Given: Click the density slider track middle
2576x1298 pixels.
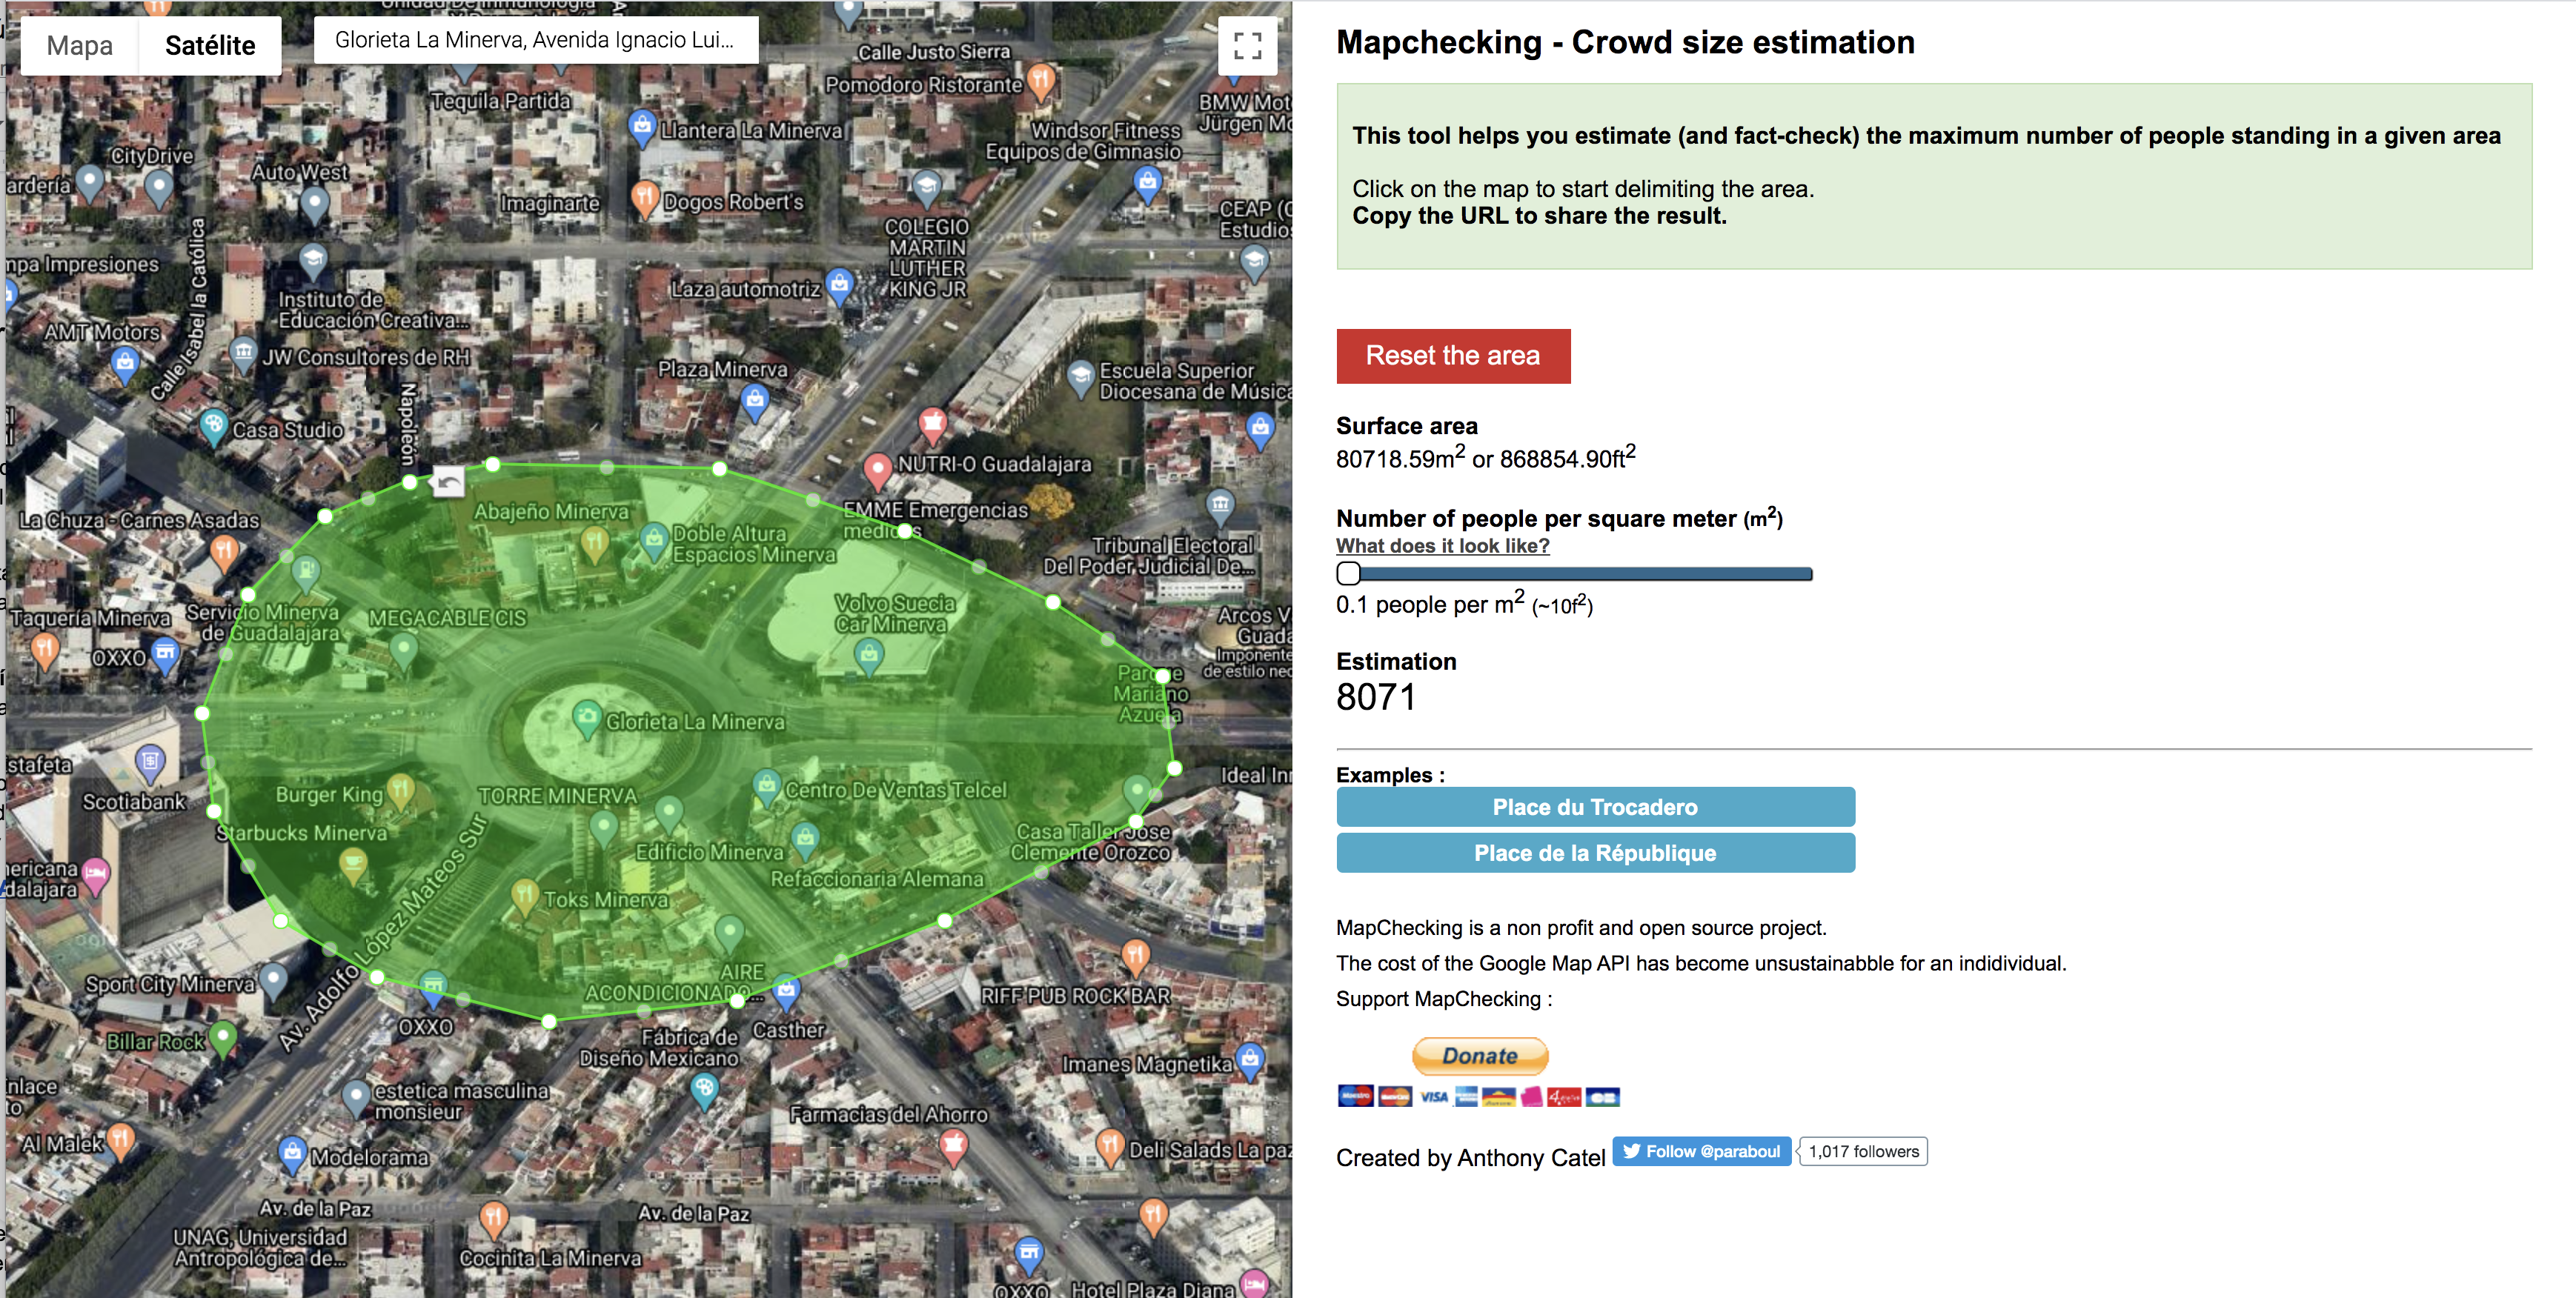Looking at the screenshot, I should pos(1575,574).
